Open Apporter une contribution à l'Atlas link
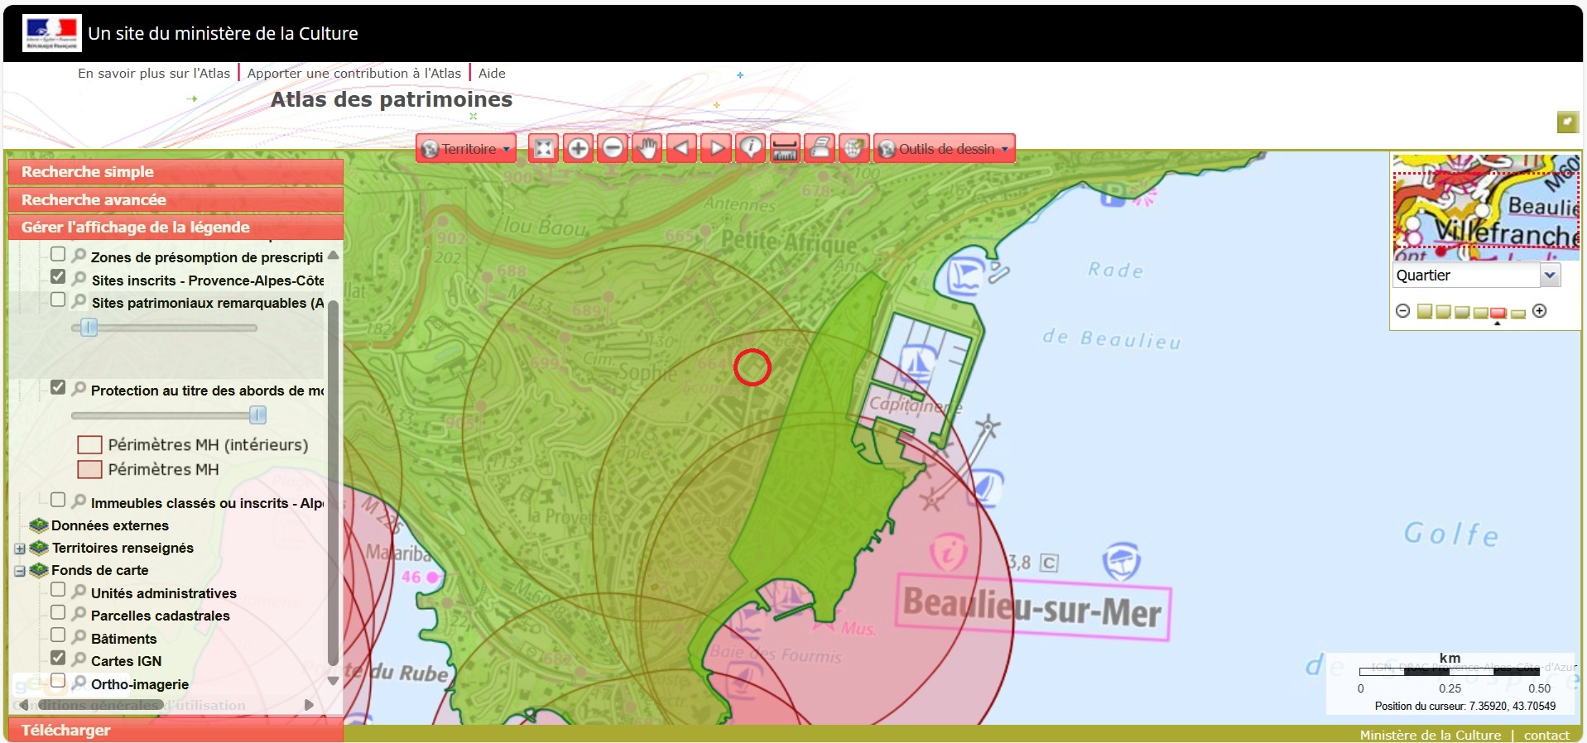1587x743 pixels. pyautogui.click(x=354, y=73)
